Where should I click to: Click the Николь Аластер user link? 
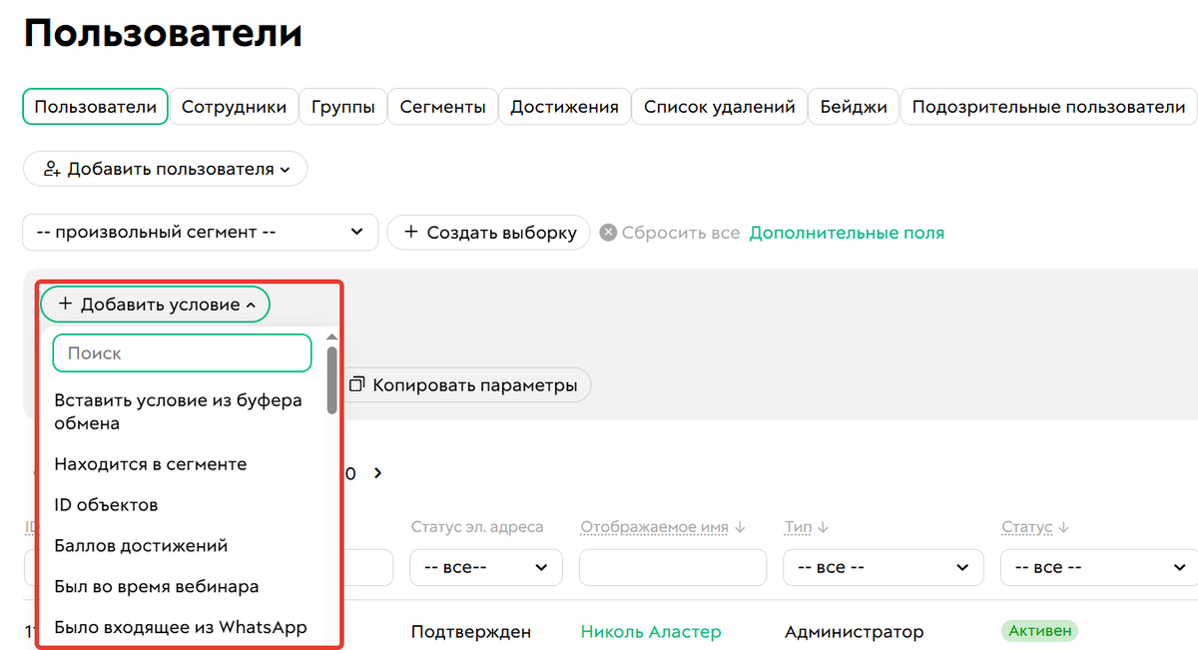click(650, 631)
